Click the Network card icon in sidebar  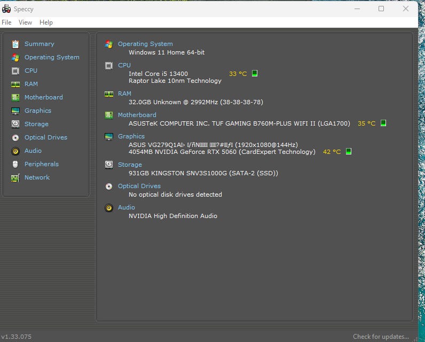pyautogui.click(x=15, y=178)
